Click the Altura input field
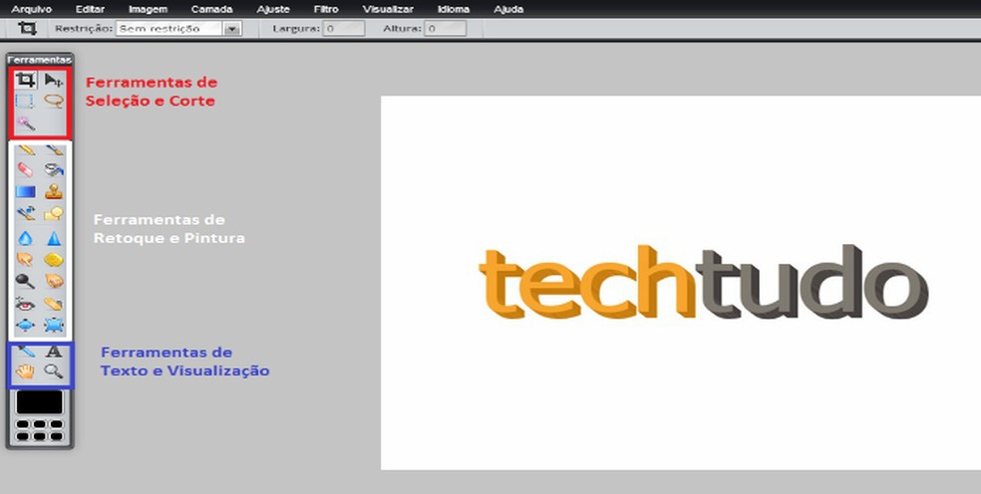The image size is (981, 494). click(445, 29)
